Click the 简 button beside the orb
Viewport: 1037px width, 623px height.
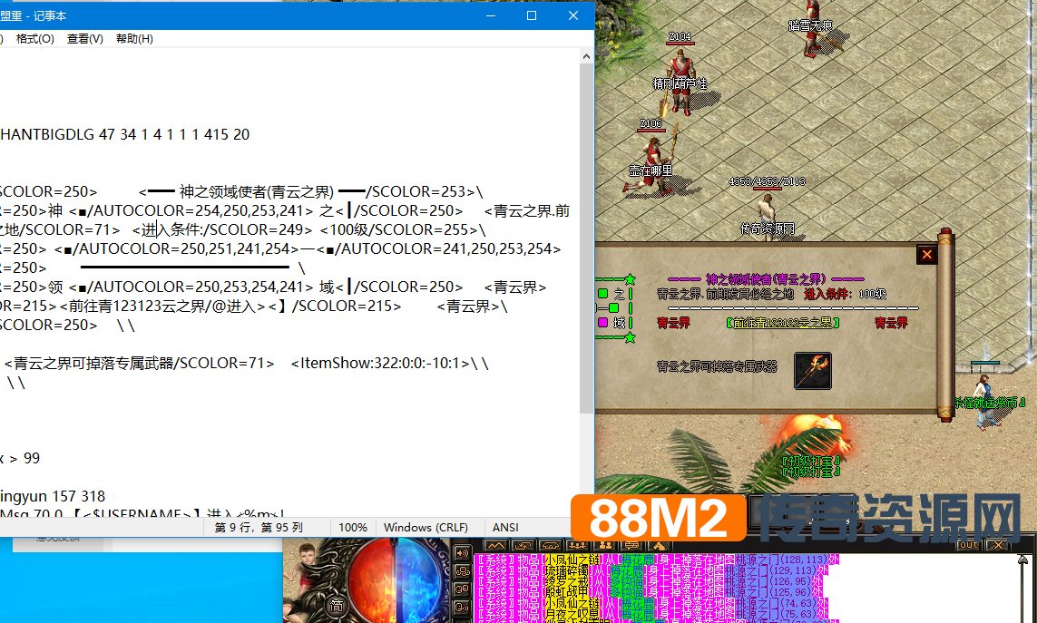[337, 605]
